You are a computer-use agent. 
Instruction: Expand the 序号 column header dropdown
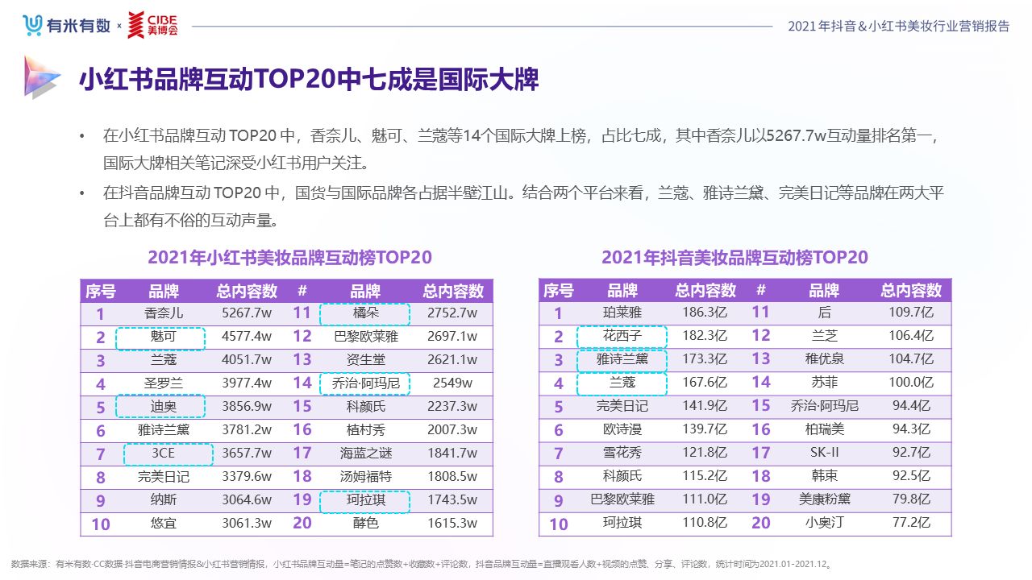tap(101, 291)
